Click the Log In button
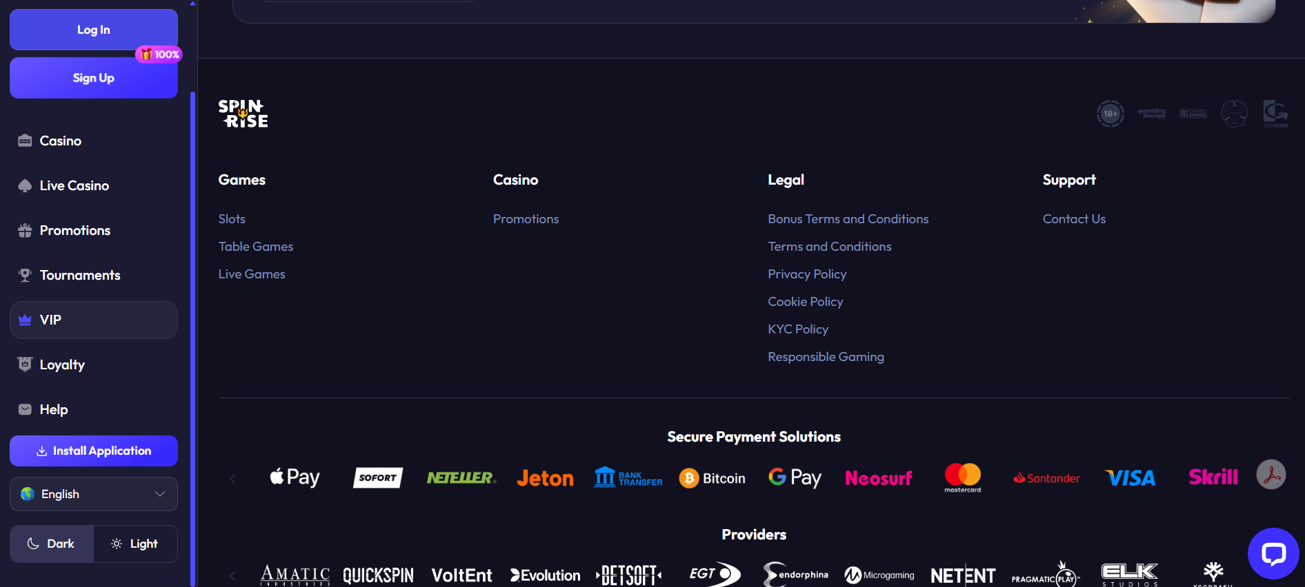Screen dimensions: 1305x587 click(x=94, y=30)
